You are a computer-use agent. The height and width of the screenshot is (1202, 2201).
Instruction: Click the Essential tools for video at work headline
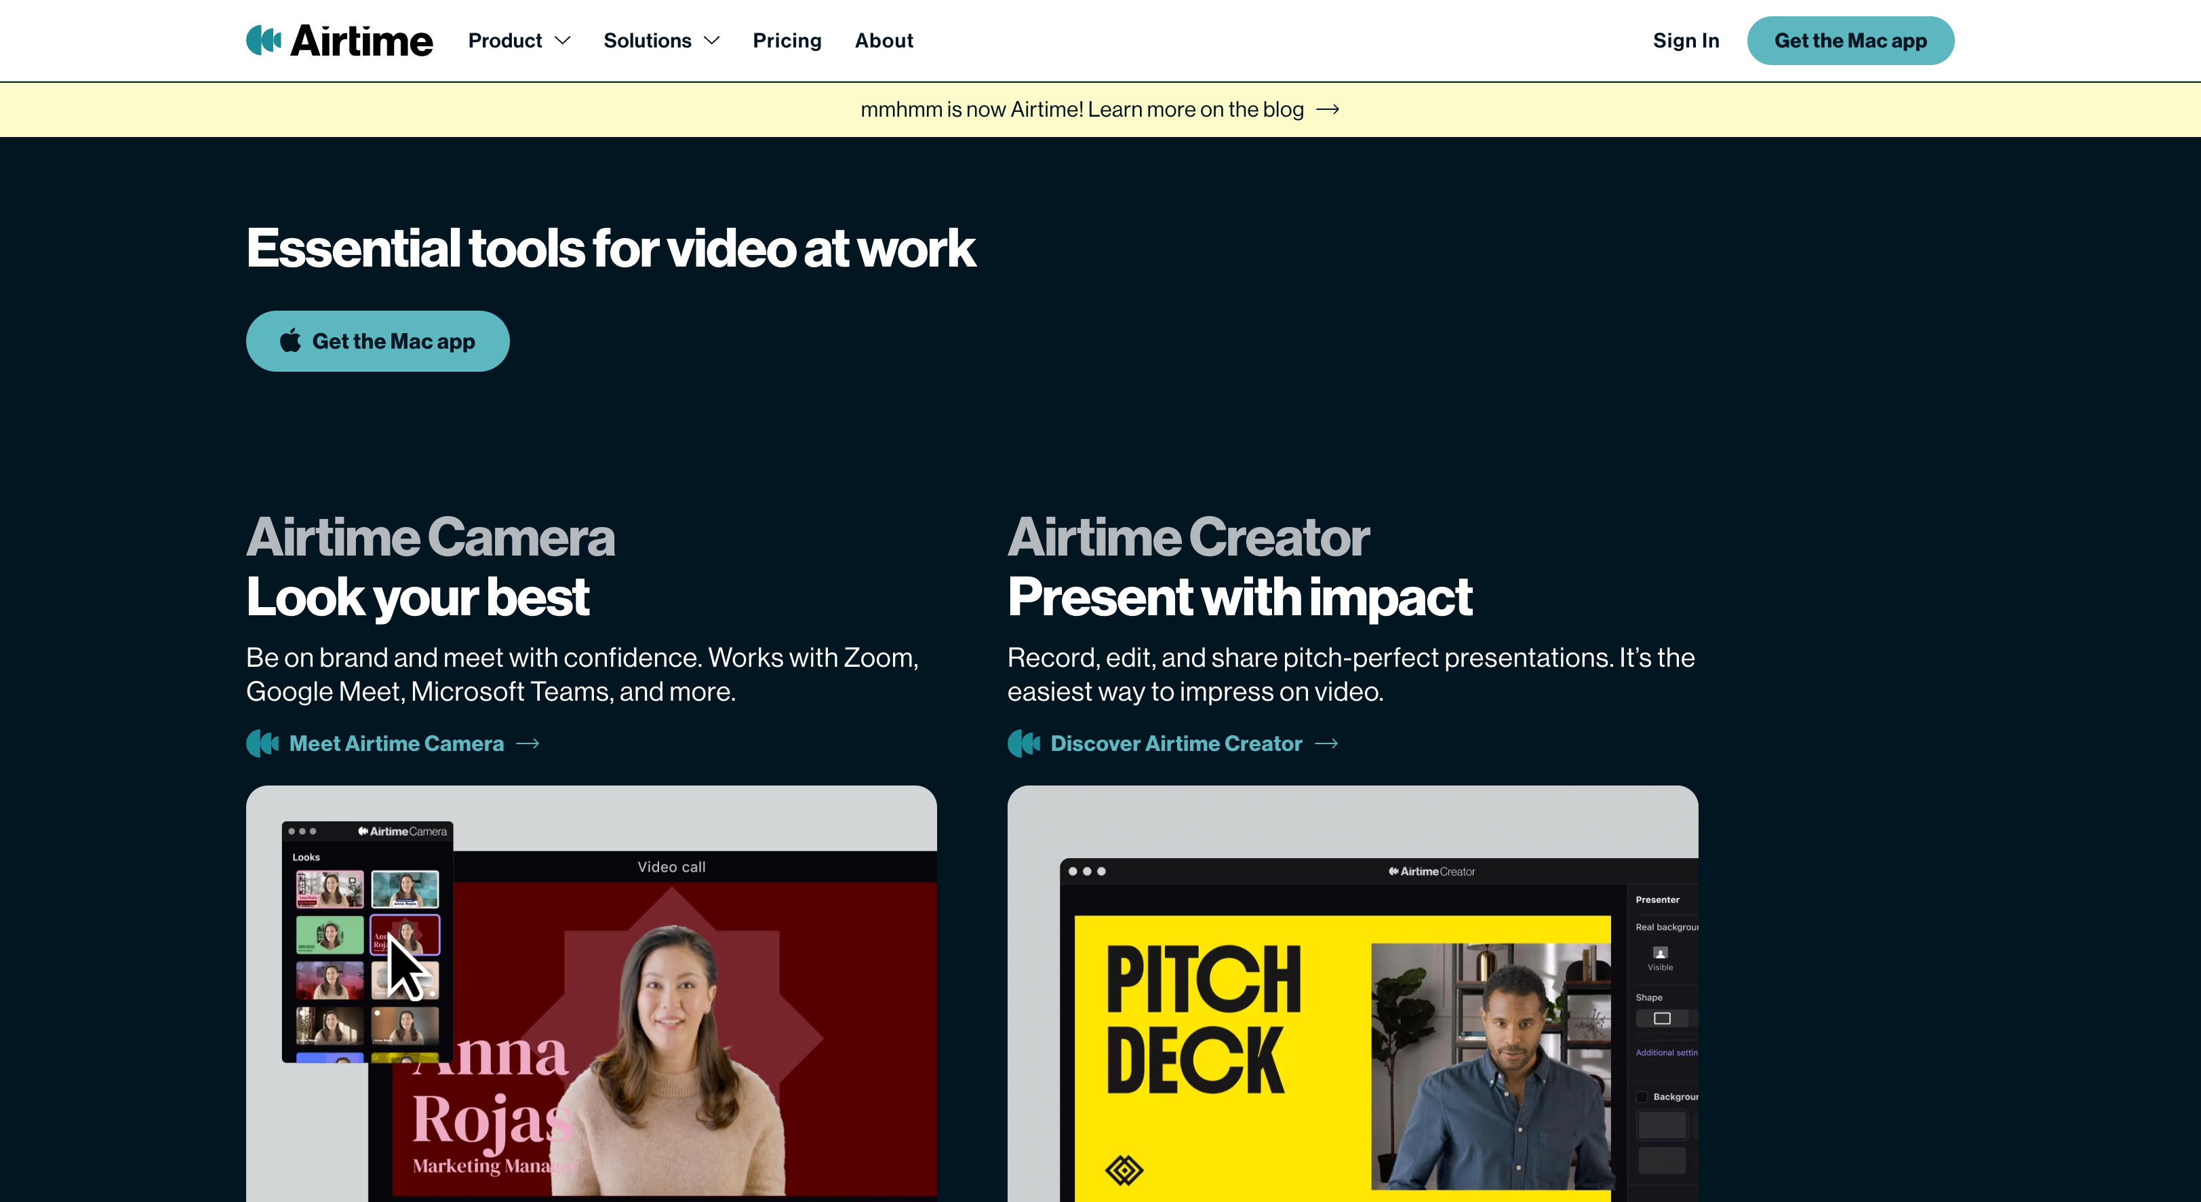tap(610, 248)
